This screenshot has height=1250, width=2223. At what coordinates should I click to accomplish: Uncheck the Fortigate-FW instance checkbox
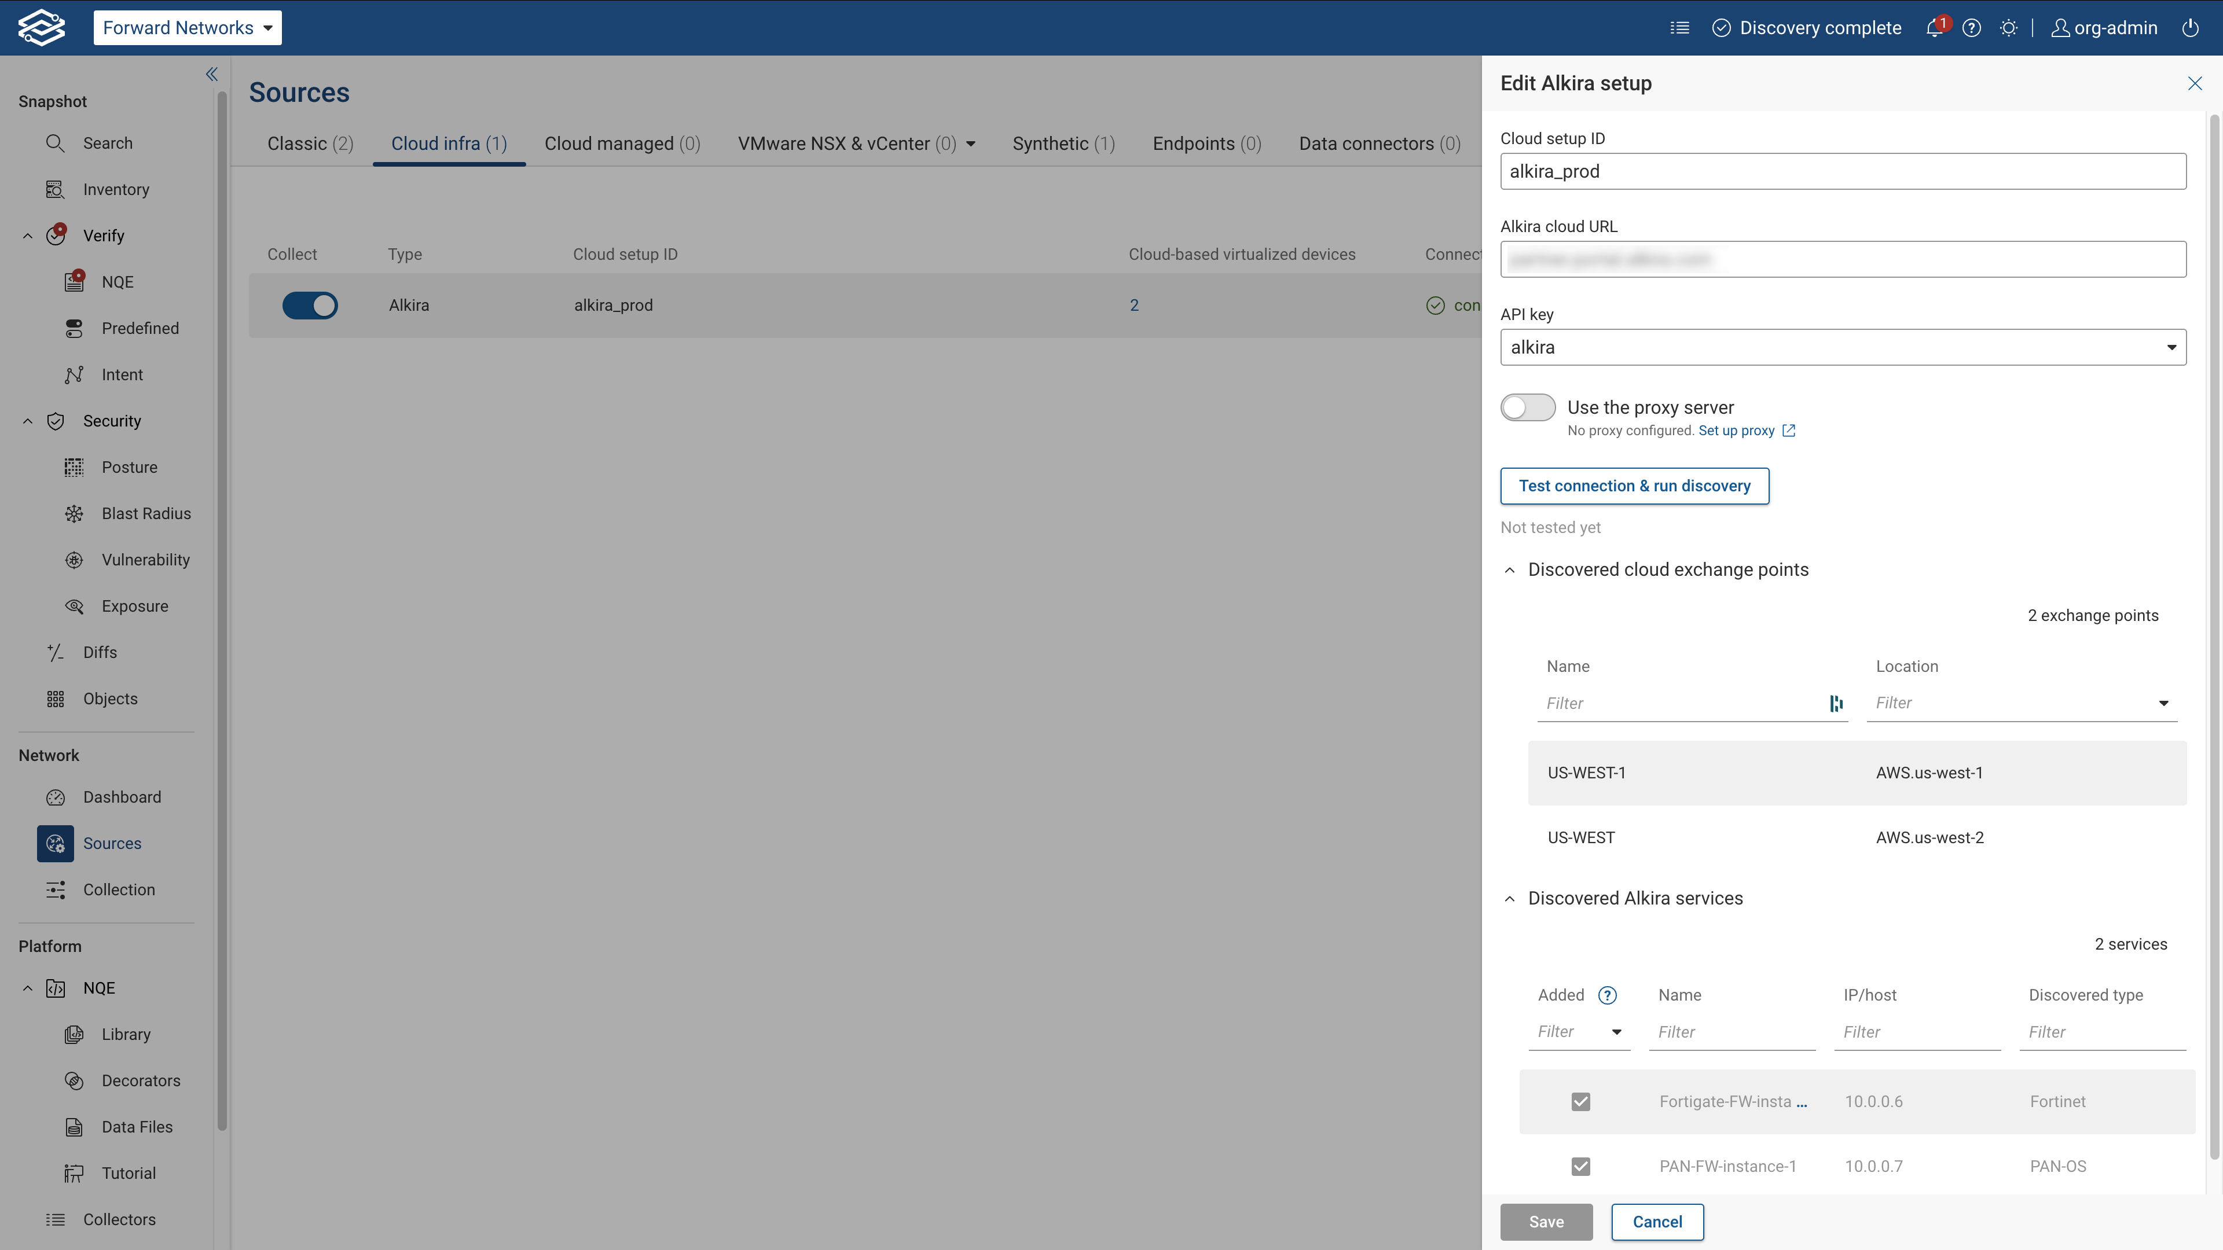click(1580, 1102)
